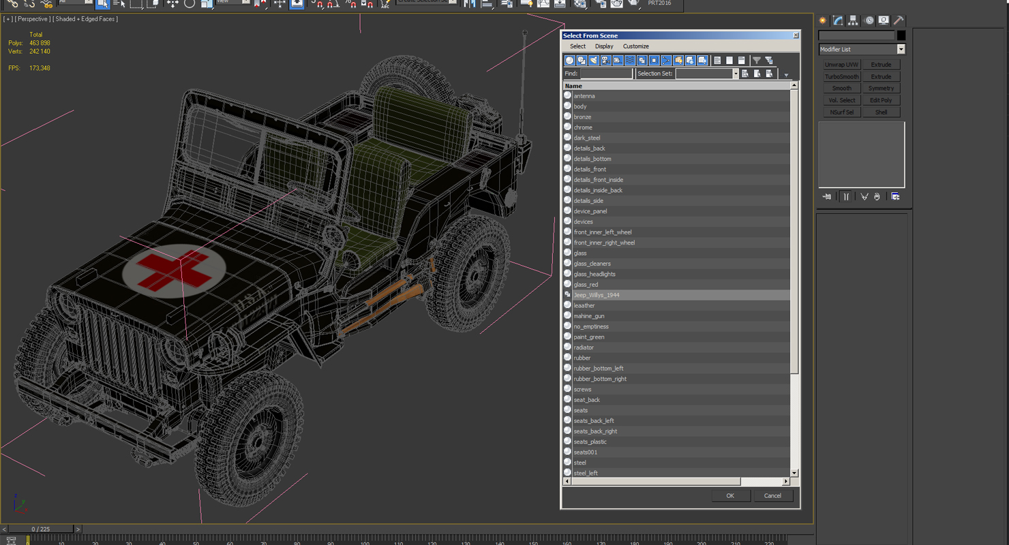Click the Name column header
1009x545 pixels.
tap(676, 86)
